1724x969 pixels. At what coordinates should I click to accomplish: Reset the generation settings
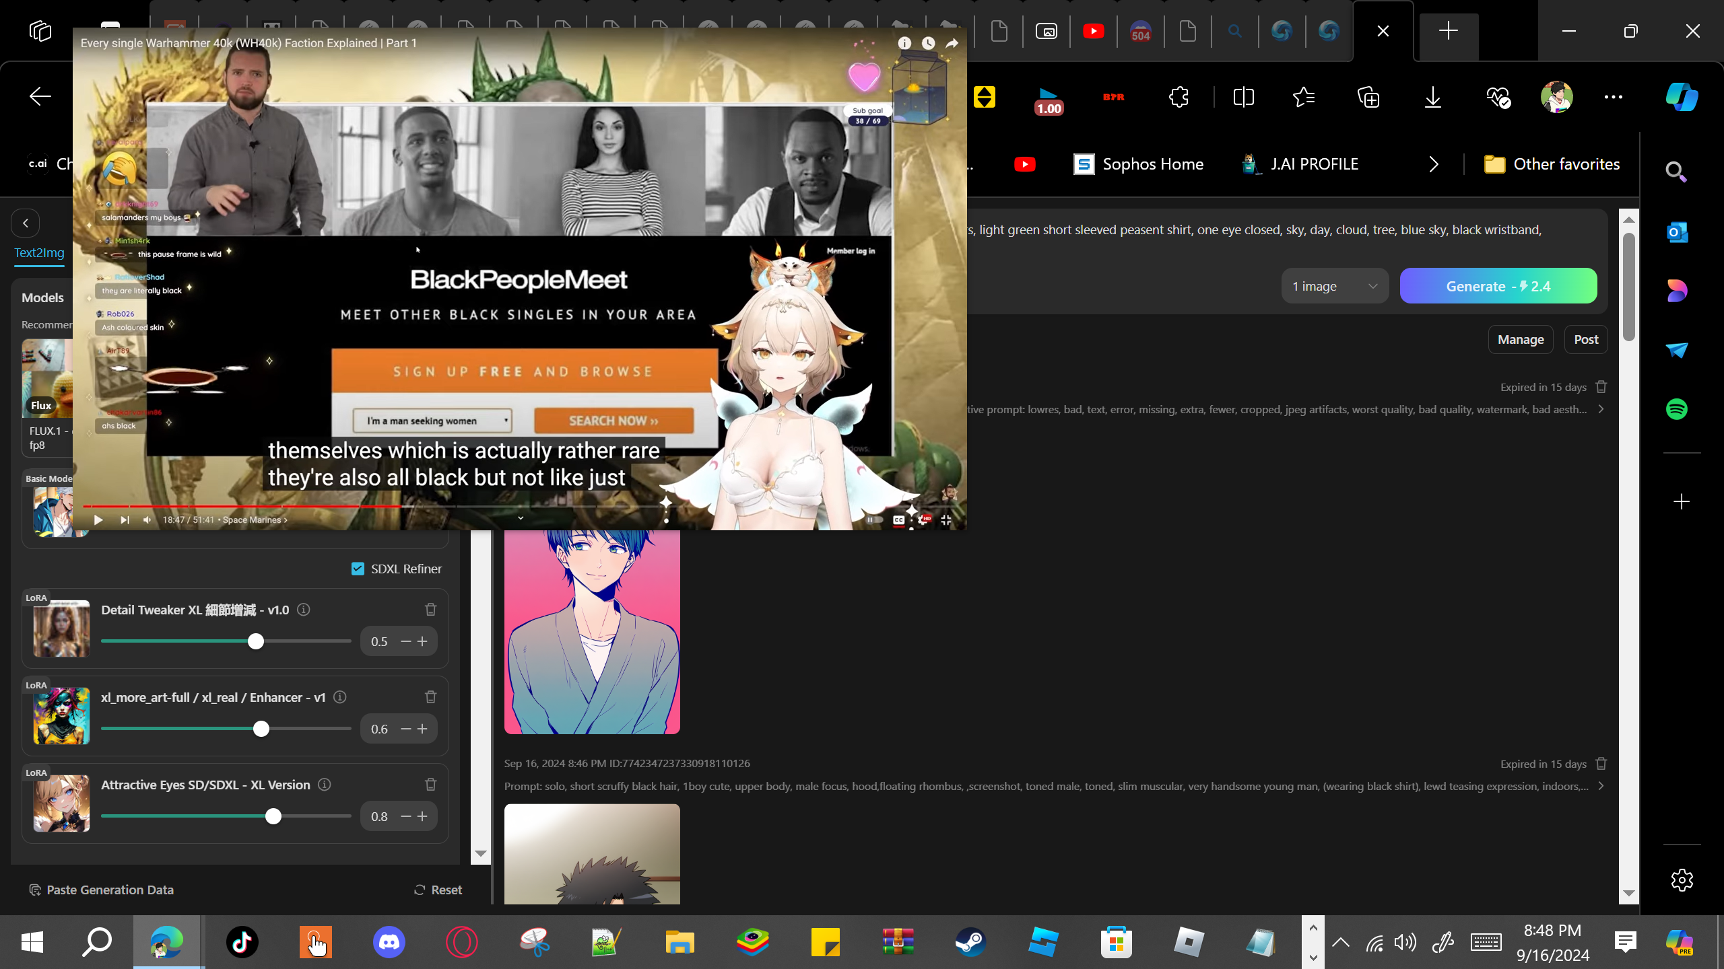[x=438, y=890]
